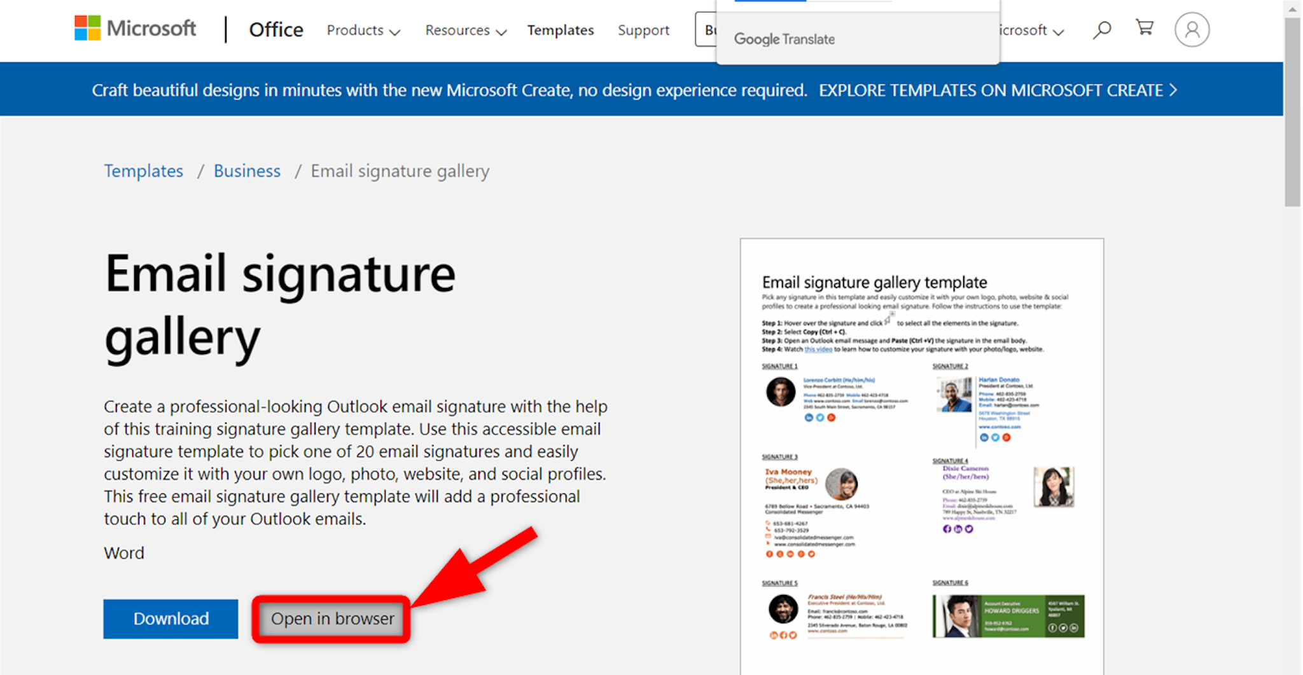Screen dimensions: 1303x675
Task: Click the user account avatar icon
Action: (x=1192, y=30)
